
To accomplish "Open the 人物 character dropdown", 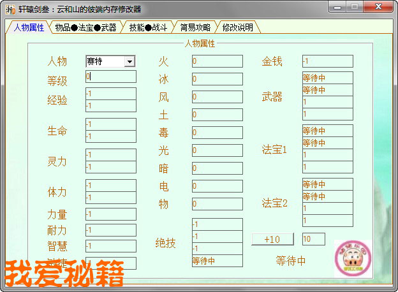I will [130, 61].
